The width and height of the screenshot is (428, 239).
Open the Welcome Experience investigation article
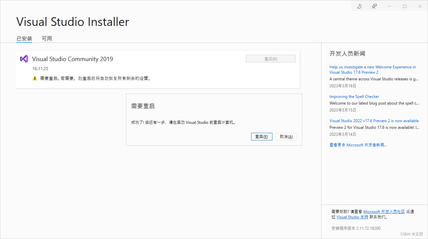(372, 69)
